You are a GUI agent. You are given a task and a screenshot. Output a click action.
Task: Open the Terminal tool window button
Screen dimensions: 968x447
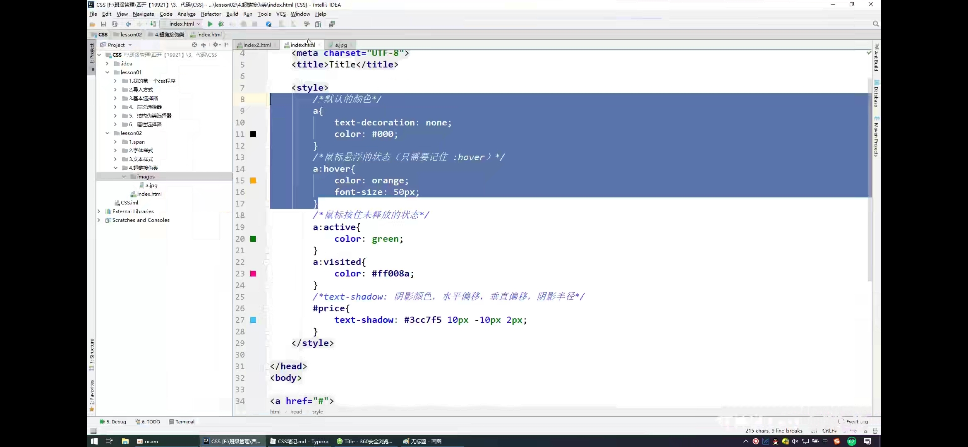coord(182,422)
